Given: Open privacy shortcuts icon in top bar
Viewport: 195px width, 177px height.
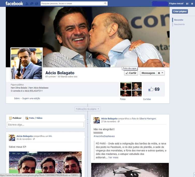Looking at the screenshot, I should coord(187,4).
